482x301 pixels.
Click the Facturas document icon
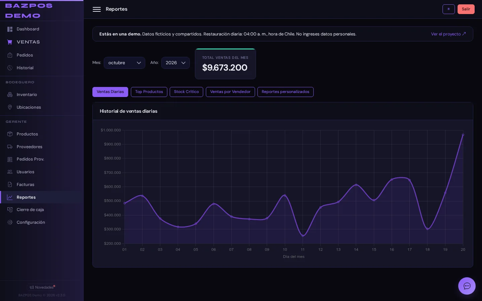coord(10,185)
